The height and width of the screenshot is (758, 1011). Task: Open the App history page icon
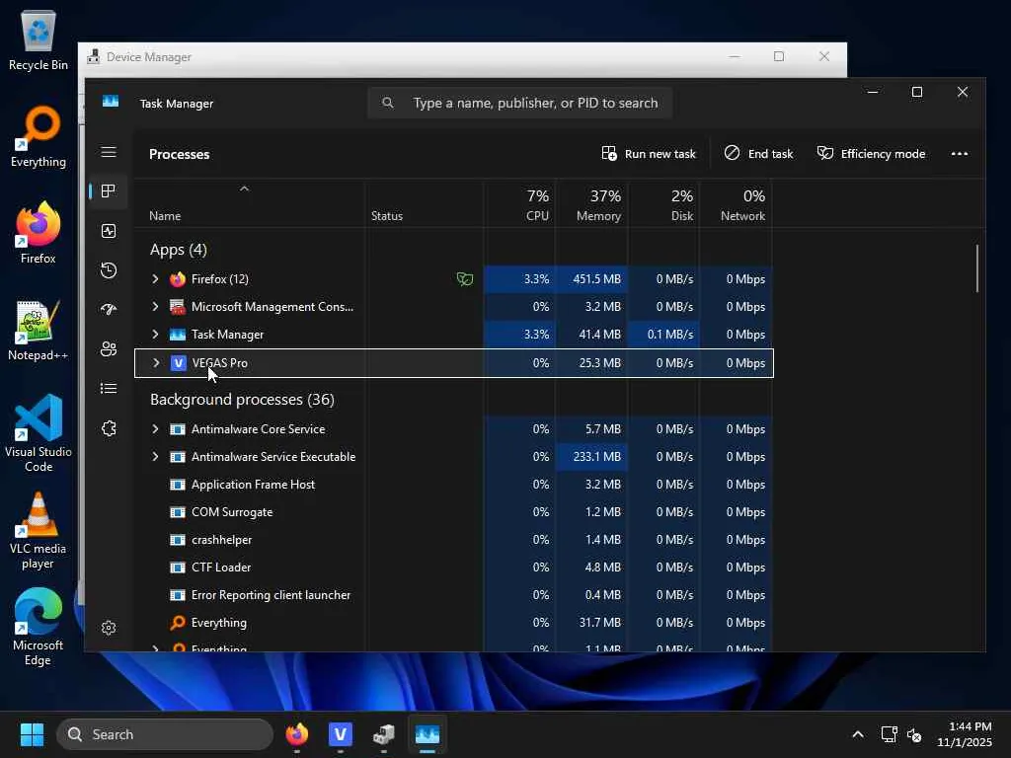109,270
